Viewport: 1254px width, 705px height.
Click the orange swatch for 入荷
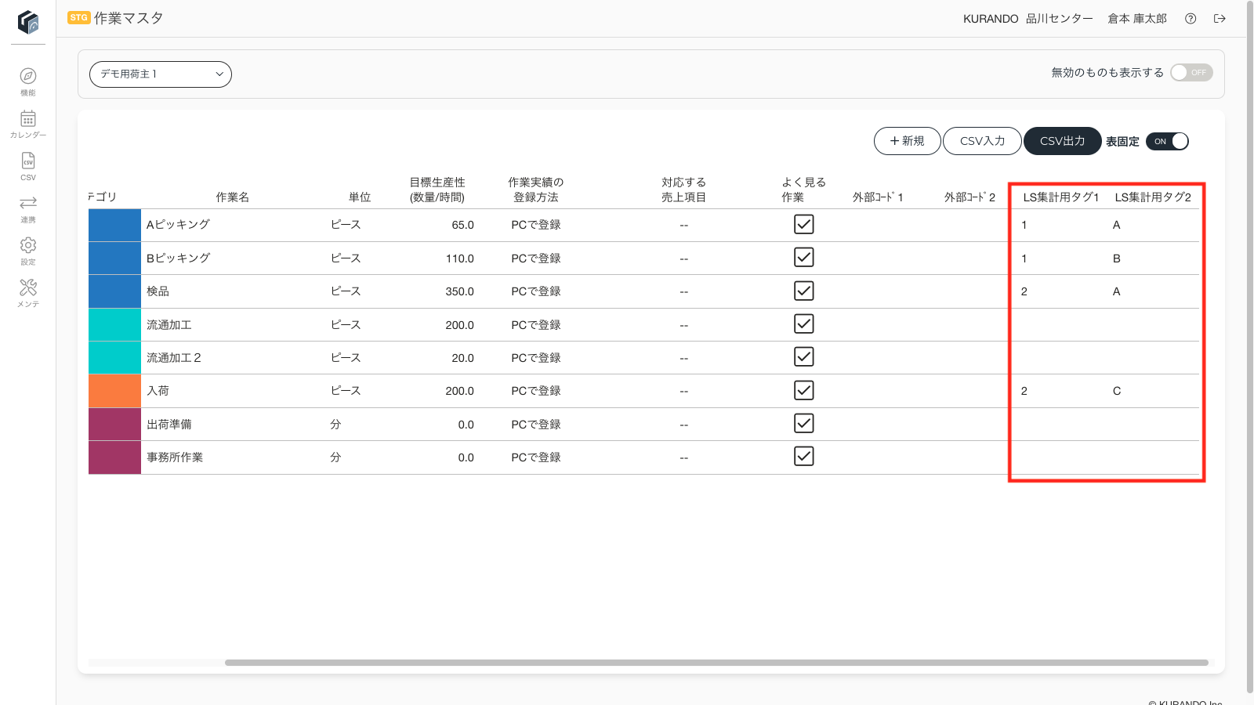tap(114, 391)
